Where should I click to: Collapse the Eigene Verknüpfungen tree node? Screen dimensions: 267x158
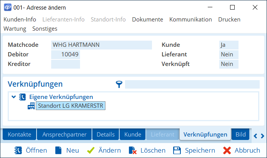[x=14, y=97]
